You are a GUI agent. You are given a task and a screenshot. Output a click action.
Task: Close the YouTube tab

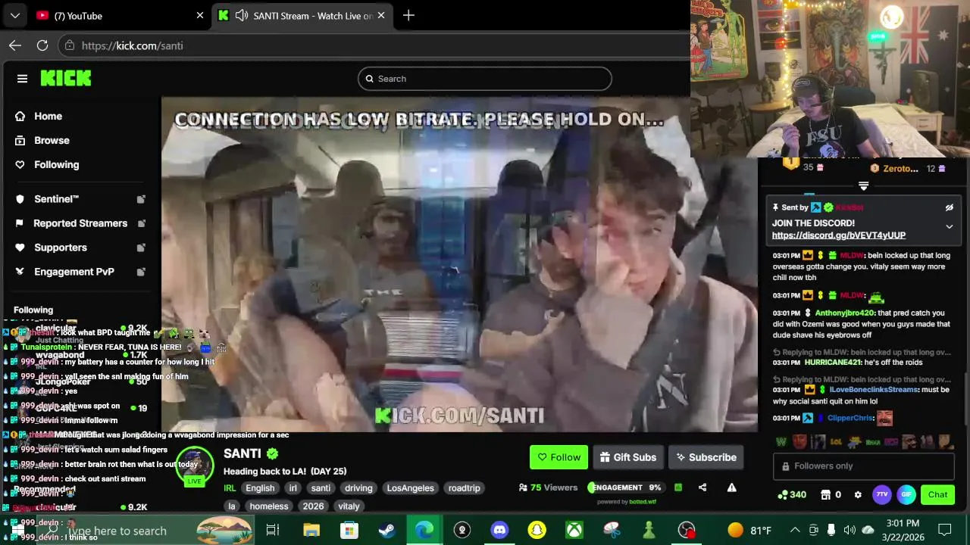coord(200,15)
